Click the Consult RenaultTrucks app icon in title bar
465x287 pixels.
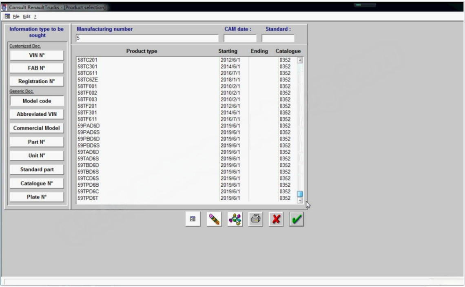[x=4, y=7]
